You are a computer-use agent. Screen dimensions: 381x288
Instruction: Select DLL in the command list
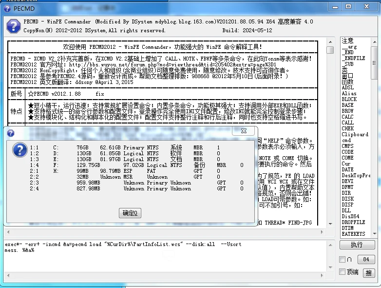[346, 210]
